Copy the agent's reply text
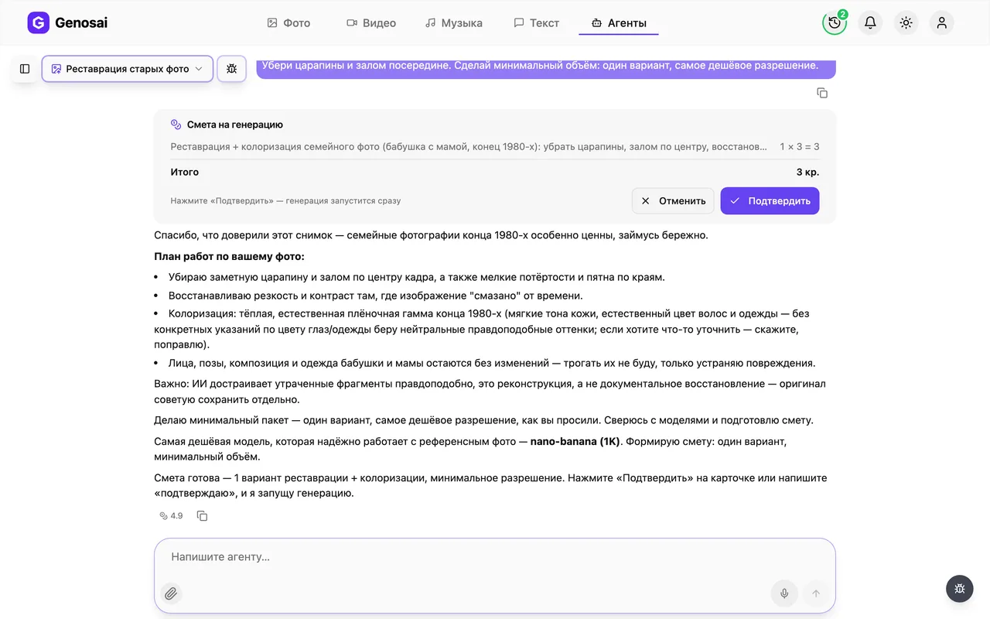990x619 pixels. (x=202, y=515)
